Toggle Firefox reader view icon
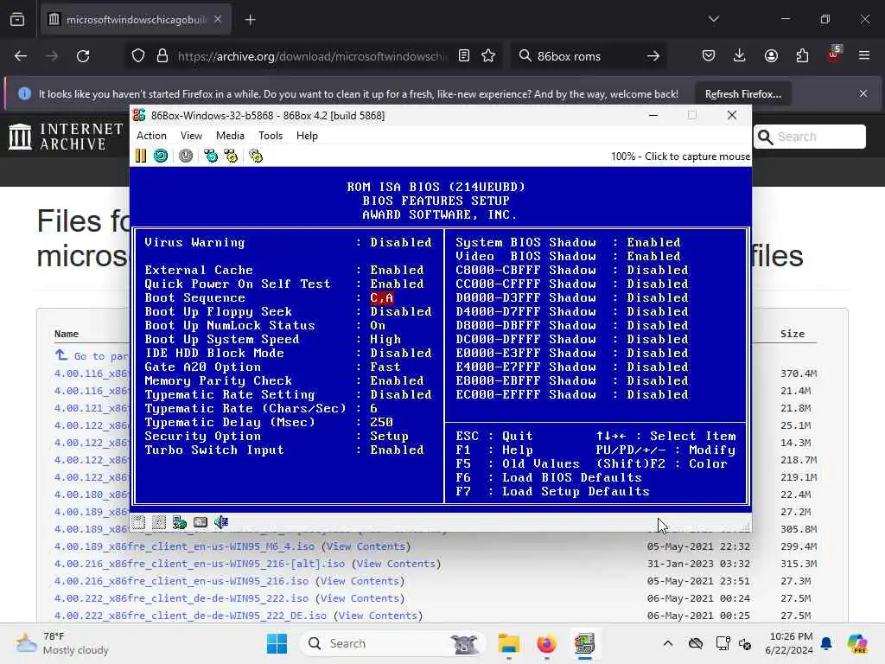This screenshot has height=664, width=885. (464, 56)
